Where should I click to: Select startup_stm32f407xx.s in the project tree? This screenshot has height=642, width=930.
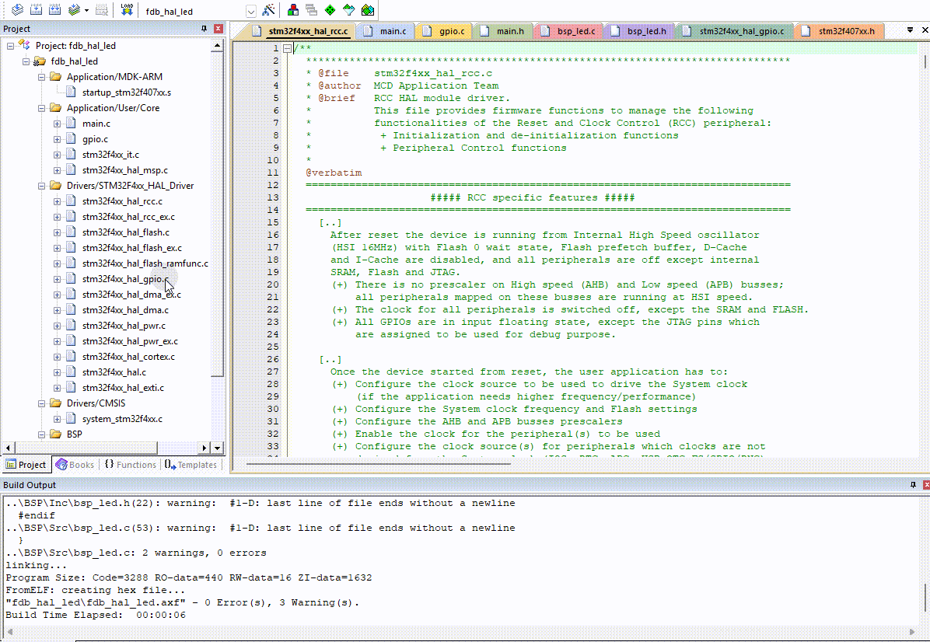pos(126,92)
